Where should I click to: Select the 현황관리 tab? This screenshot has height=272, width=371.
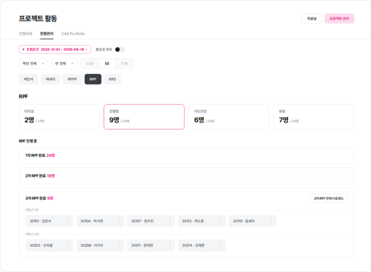pyautogui.click(x=47, y=34)
